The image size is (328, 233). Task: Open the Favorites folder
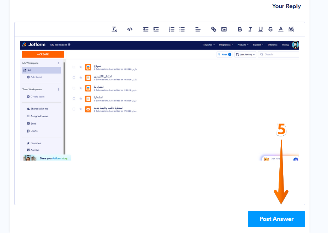(x=34, y=143)
